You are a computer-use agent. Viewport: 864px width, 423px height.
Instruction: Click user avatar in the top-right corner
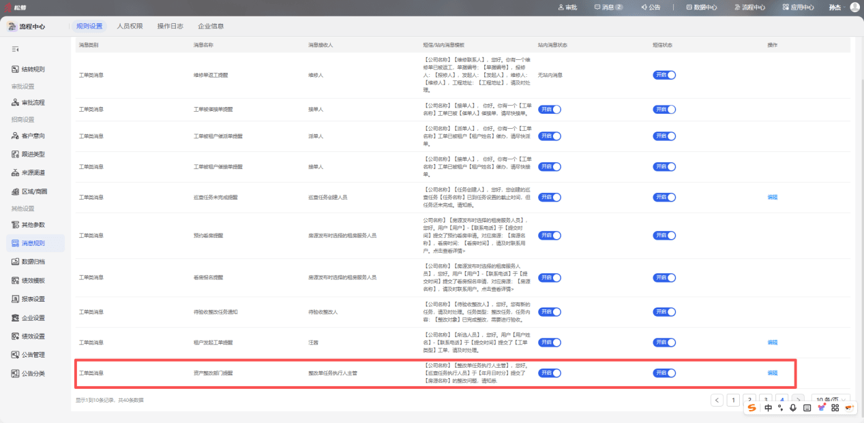[x=854, y=7]
